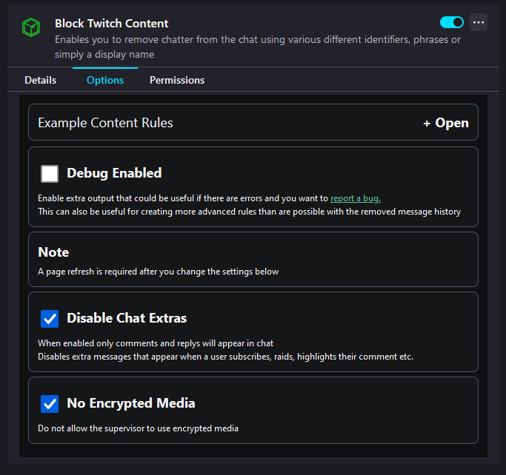Expand the Example Content Rules section header
506x475 pixels.
click(105, 123)
